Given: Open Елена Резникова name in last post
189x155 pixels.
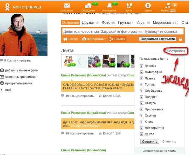Looking at the screenshot, I should (x=83, y=150).
